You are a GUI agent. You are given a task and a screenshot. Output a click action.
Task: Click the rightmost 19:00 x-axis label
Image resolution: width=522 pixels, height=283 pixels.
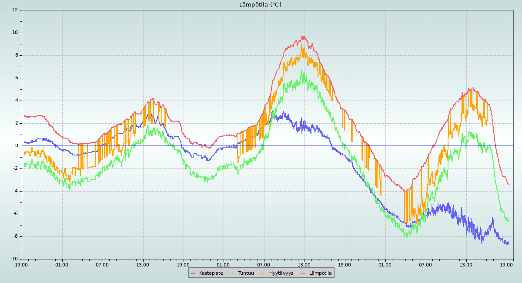506,265
